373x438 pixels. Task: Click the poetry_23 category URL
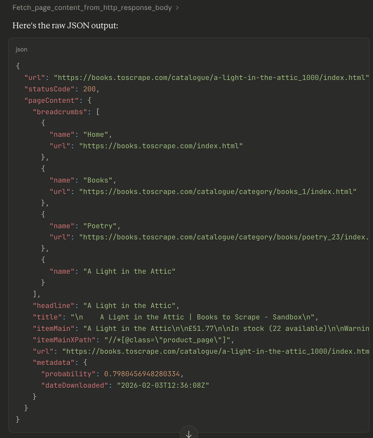224,237
